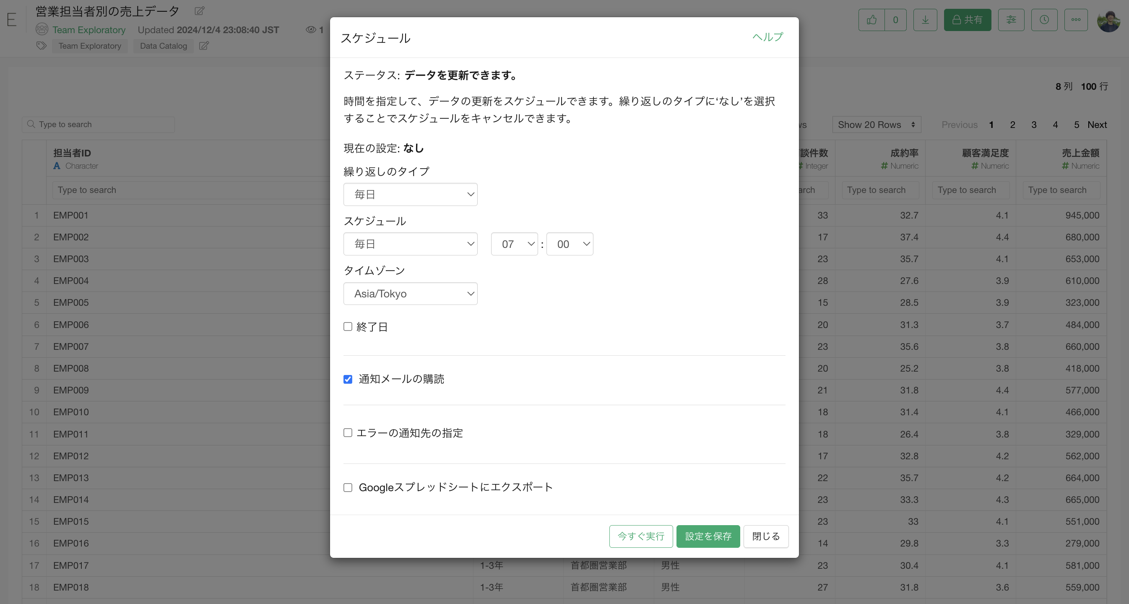Click the 成約率 column header
This screenshot has height=604, width=1129.
pos(904,153)
